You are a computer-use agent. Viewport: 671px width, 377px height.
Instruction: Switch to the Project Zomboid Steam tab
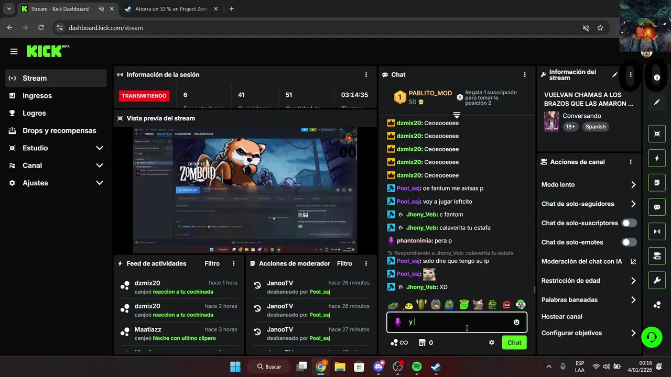(170, 9)
